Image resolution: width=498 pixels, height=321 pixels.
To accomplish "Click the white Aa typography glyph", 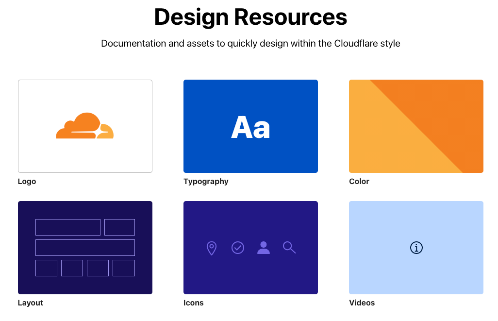I will click(x=250, y=127).
